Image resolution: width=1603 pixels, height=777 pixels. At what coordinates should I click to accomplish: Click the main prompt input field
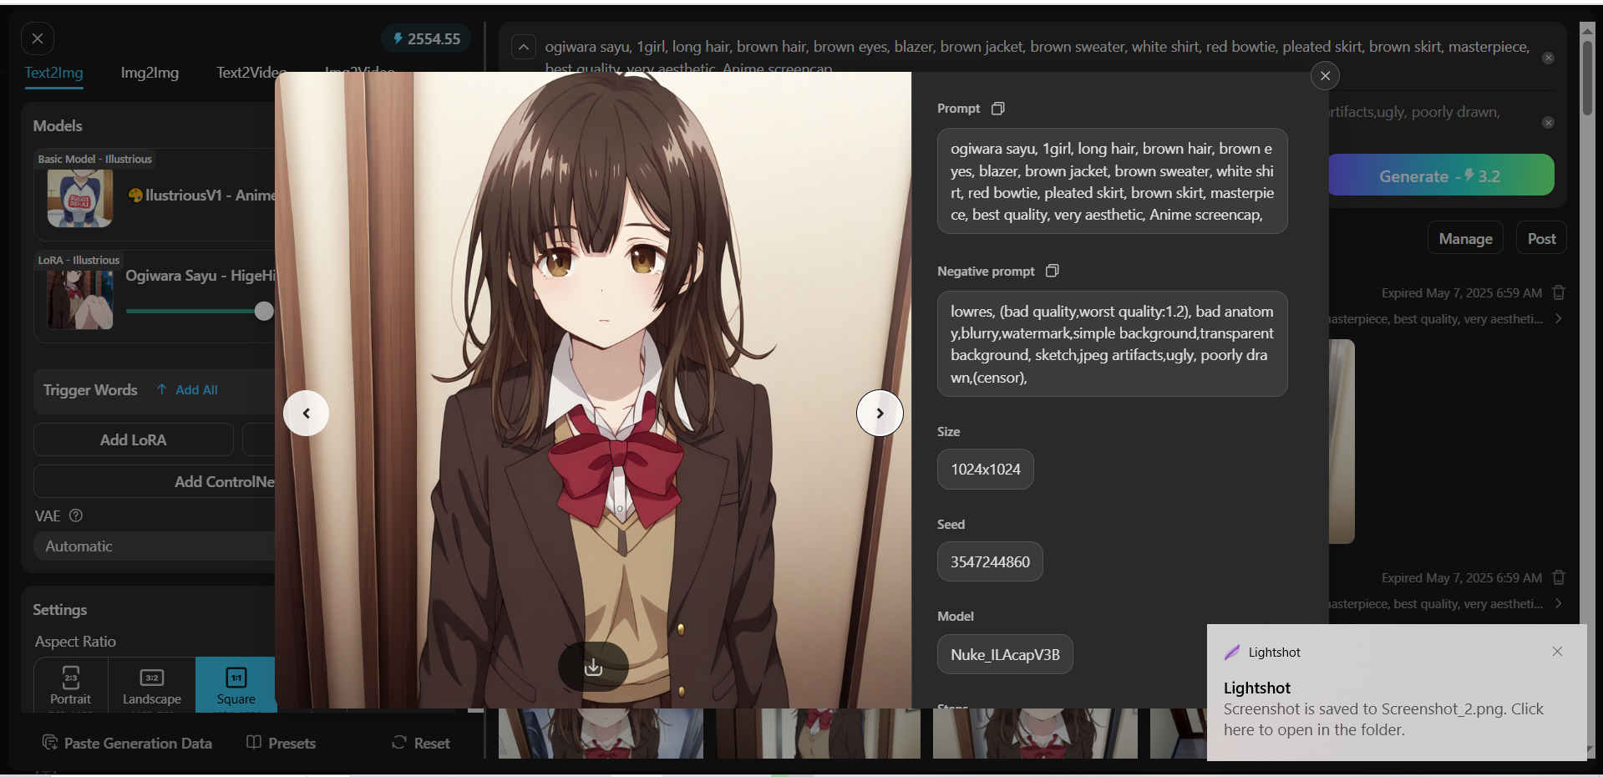(1037, 55)
